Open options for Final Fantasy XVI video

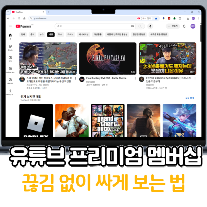[135, 78]
